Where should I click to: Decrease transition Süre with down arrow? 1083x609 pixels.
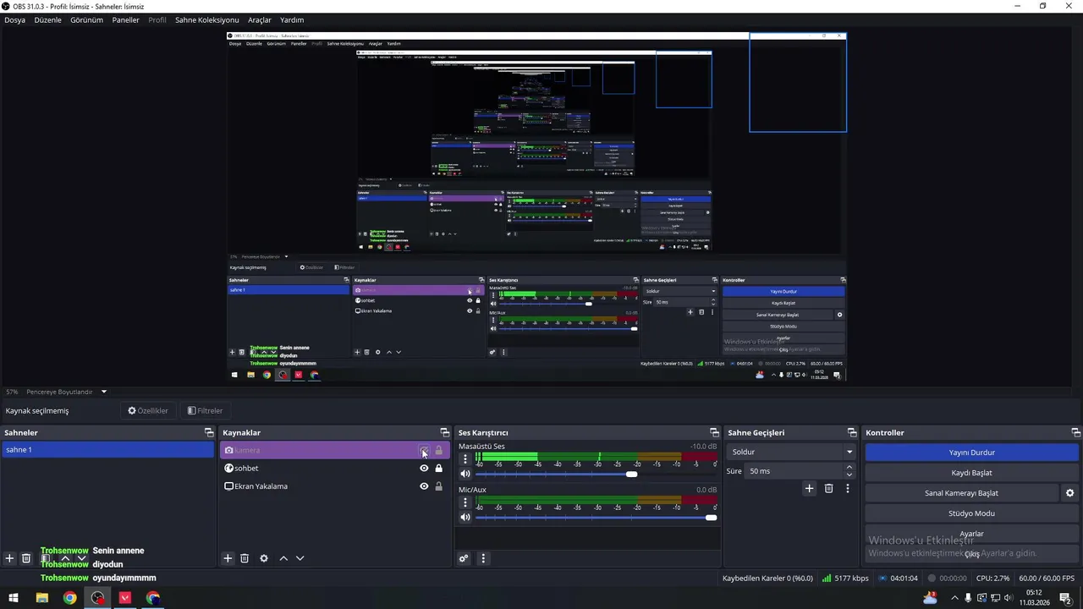coord(849,475)
